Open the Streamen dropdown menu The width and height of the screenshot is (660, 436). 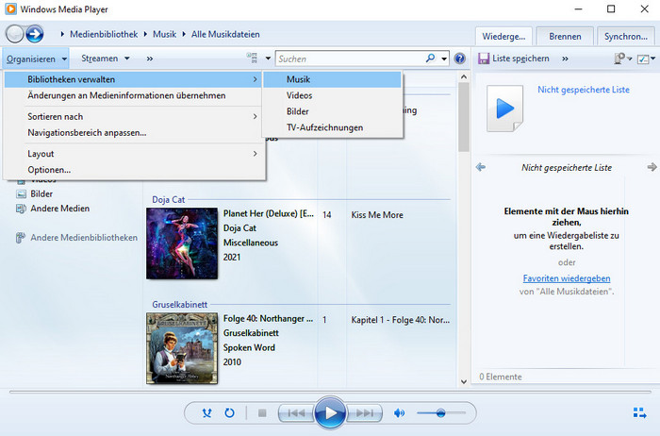[106, 59]
